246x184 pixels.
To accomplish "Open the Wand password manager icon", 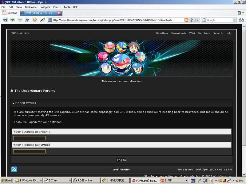I will [x=42, y=20].
